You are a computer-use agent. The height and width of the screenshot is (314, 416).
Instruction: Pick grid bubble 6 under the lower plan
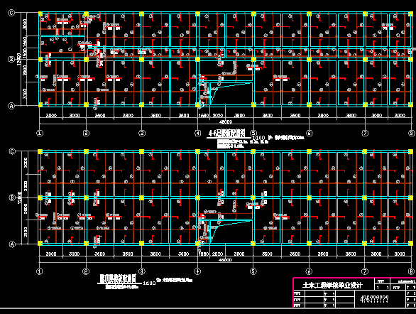tap(309, 271)
